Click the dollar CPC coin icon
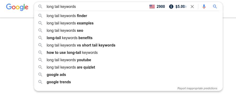The height and width of the screenshot is (98, 236). coord(171,7)
